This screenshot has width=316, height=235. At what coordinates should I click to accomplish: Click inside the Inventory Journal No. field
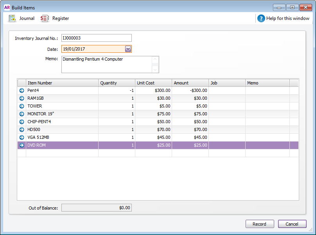pos(97,38)
